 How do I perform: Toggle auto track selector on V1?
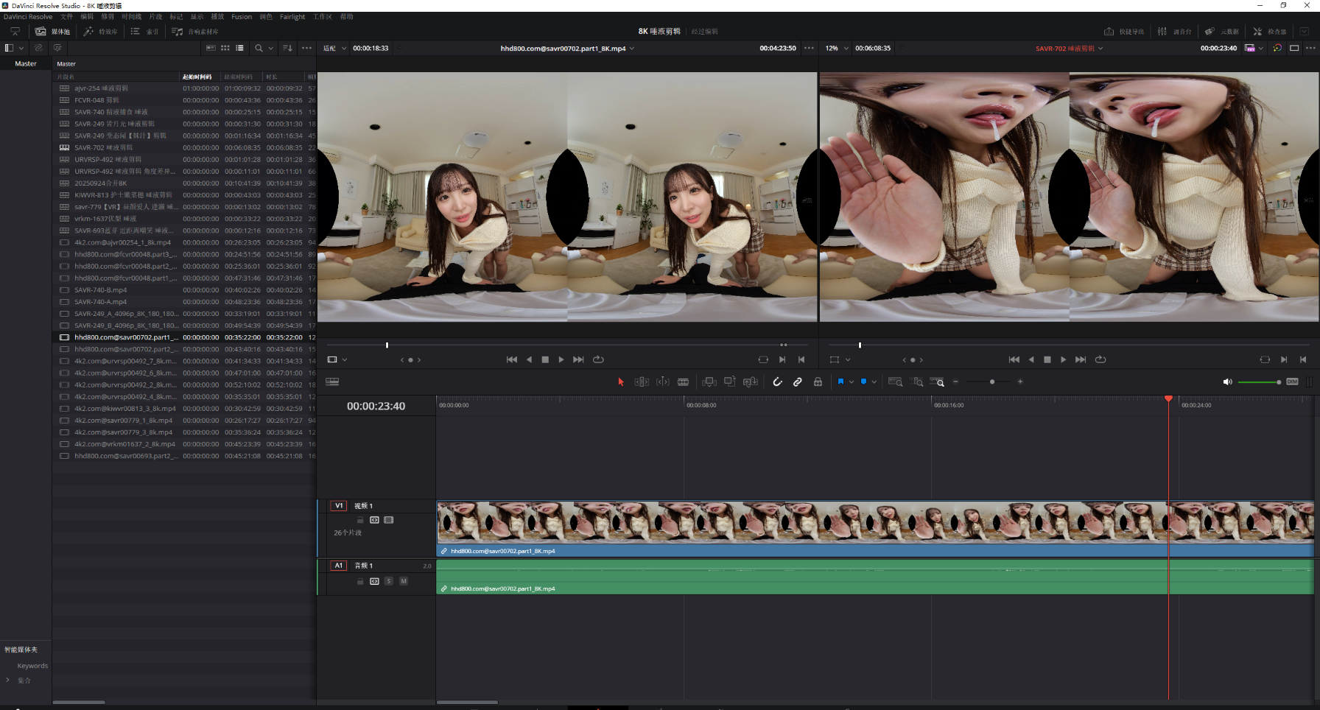pyautogui.click(x=374, y=520)
